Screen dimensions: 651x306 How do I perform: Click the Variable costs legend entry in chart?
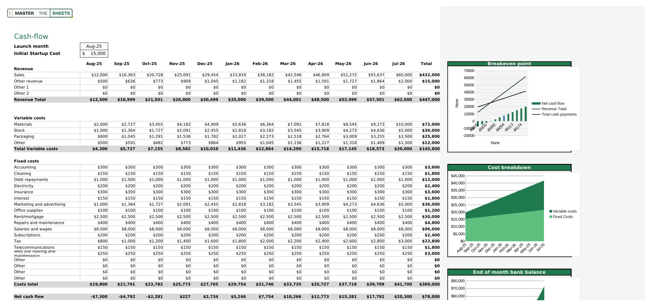pyautogui.click(x=563, y=211)
